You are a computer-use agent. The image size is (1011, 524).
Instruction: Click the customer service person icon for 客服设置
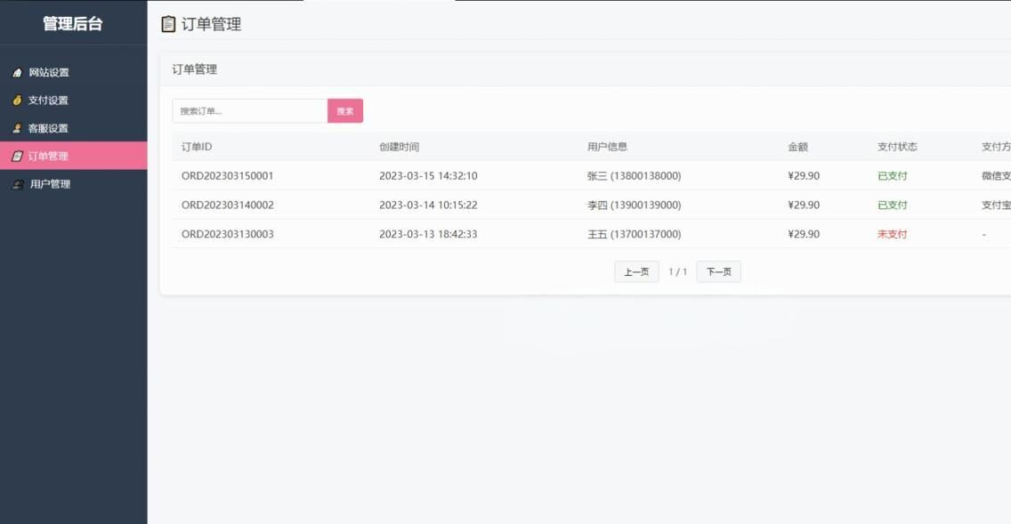coord(16,127)
